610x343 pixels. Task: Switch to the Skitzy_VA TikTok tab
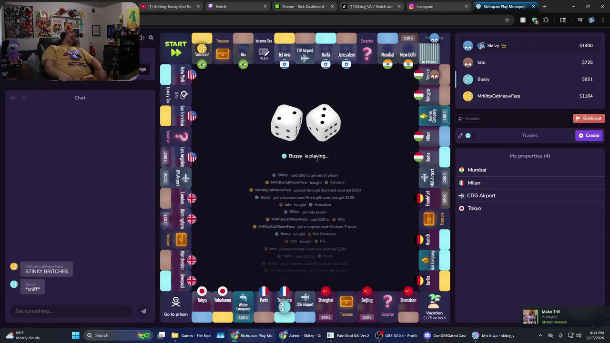(370, 7)
